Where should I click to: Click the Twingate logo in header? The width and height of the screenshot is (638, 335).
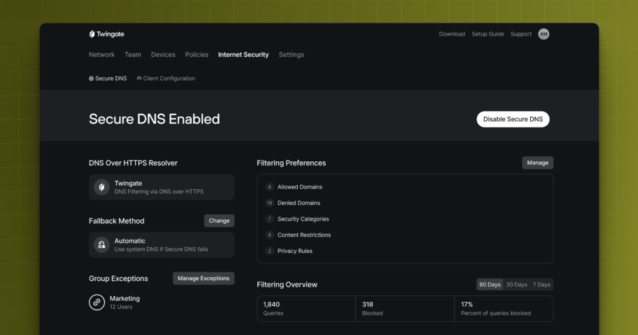(107, 34)
